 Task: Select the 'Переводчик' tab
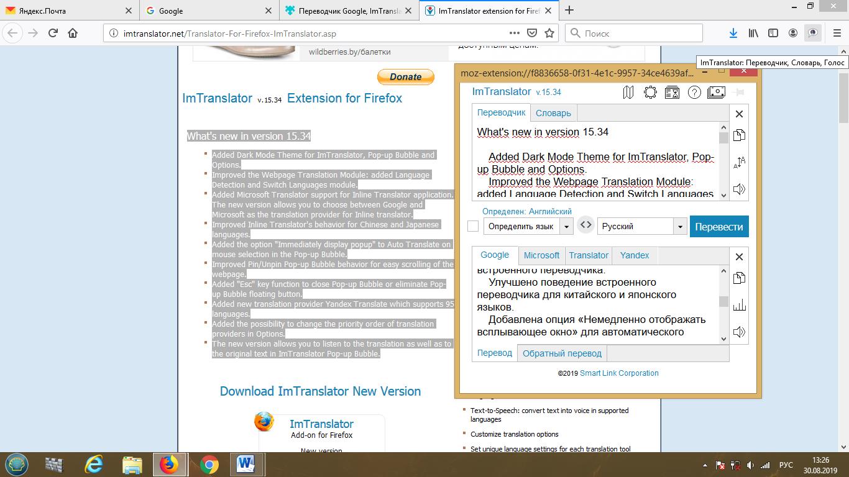pos(502,112)
